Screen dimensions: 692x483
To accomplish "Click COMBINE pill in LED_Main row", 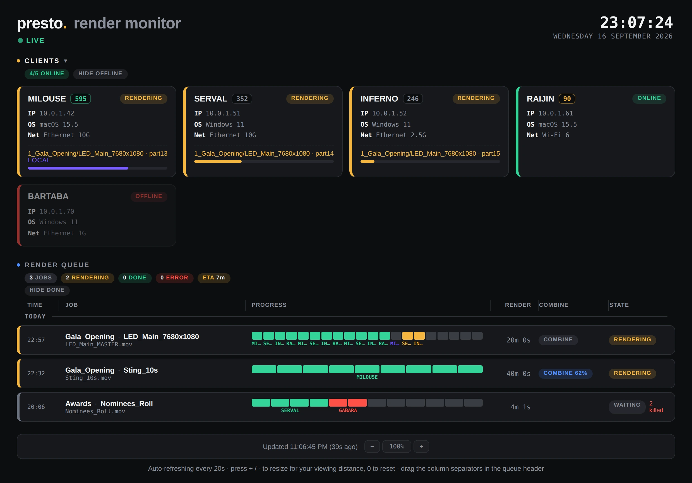I will [558, 340].
